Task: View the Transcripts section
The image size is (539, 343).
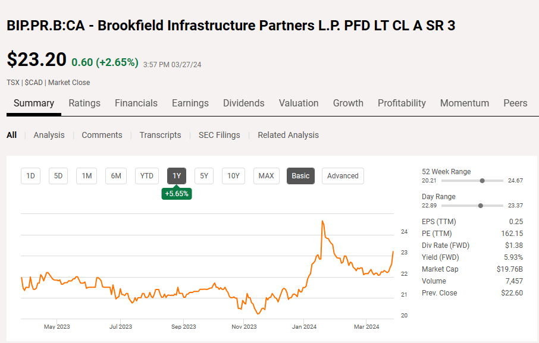Action: pos(160,135)
